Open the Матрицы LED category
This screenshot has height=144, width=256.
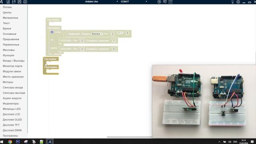click(x=12, y=109)
